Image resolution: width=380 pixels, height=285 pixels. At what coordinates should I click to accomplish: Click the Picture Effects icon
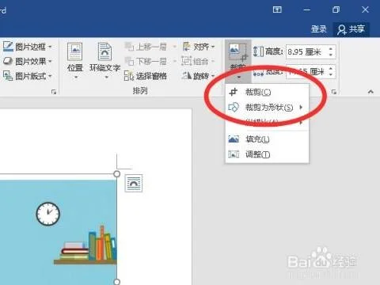point(8,61)
